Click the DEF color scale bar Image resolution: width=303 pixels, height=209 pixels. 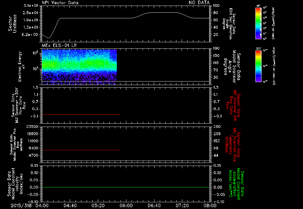(258, 66)
